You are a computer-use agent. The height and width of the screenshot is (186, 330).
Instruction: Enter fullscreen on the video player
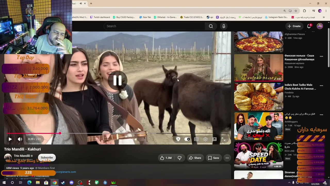(x=224, y=139)
